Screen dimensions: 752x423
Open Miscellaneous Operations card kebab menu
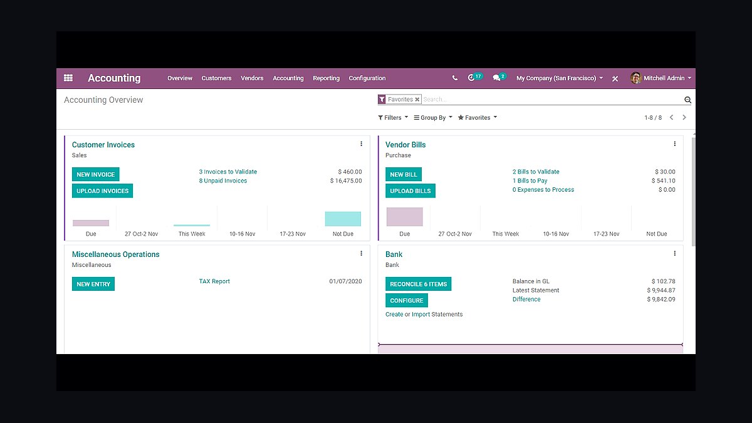coord(361,254)
